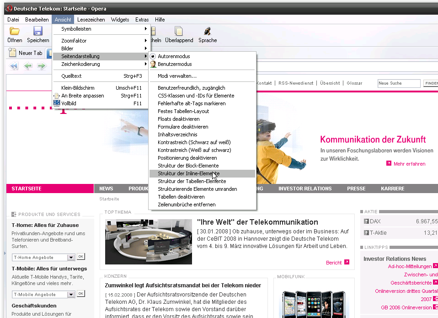
Task: Choose Tabellen deaktivieren
Action: point(203,197)
